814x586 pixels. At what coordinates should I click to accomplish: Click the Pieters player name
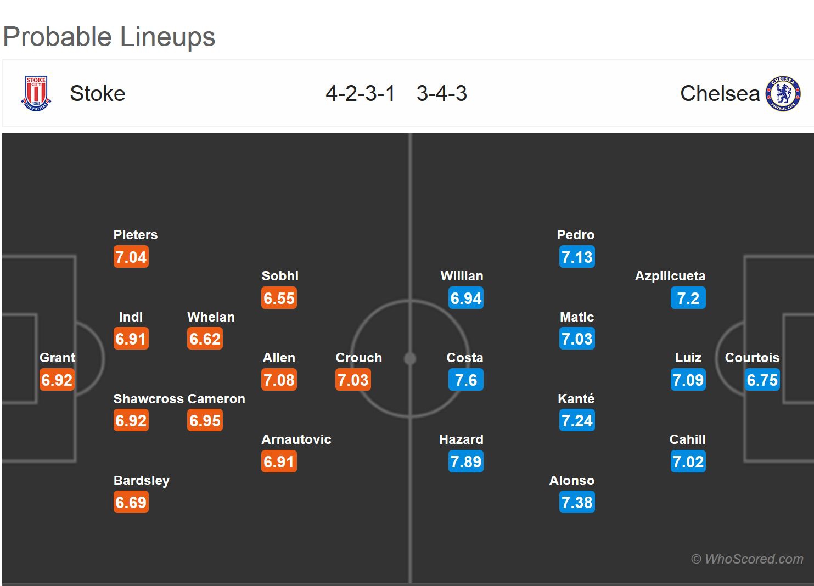[135, 235]
